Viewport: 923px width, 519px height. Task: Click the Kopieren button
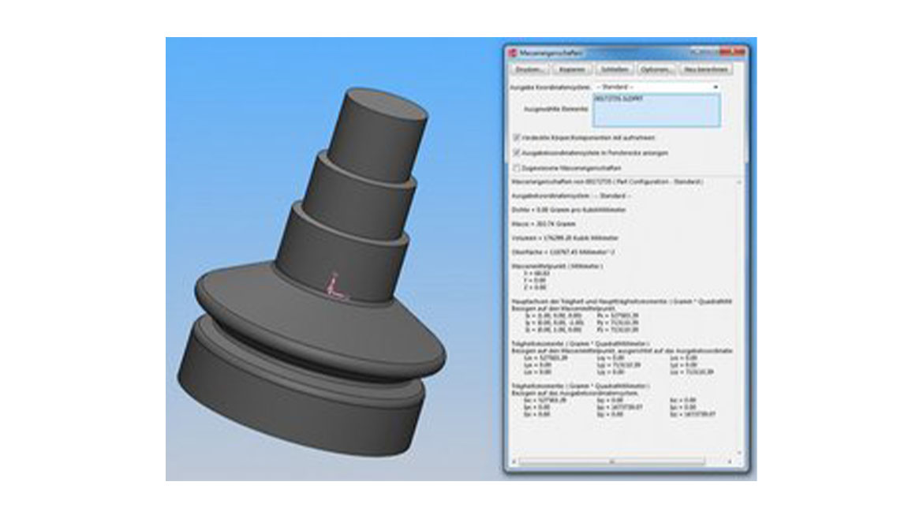[x=572, y=69]
